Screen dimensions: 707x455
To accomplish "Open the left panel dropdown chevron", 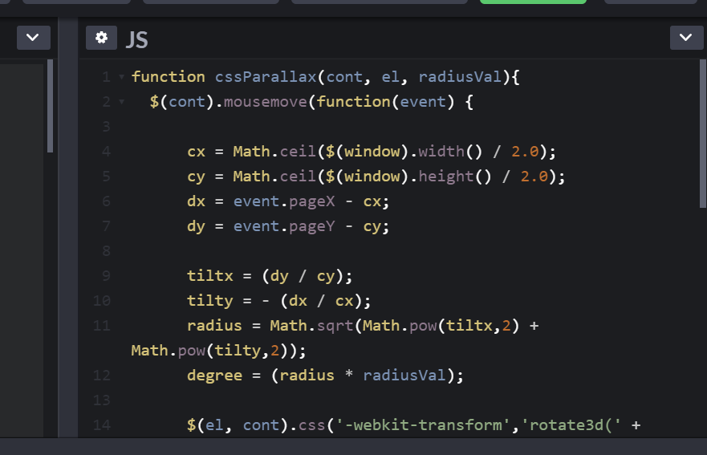I will coord(34,38).
